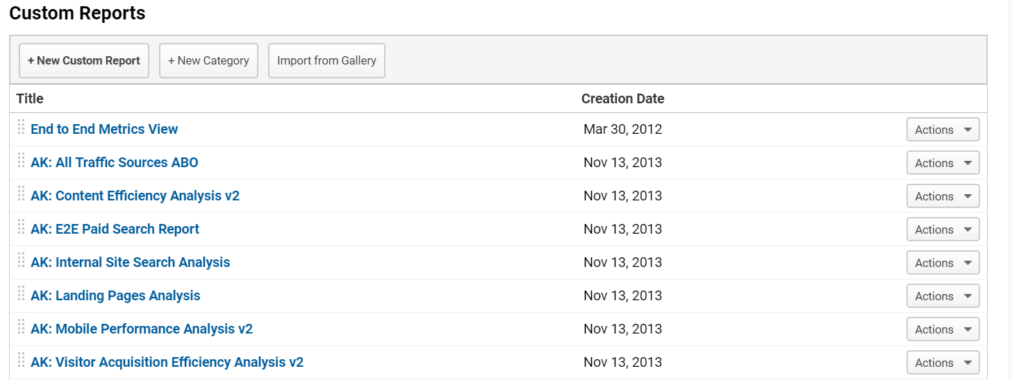Open AK: Mobile Performance Analysis v2 report

pos(141,329)
